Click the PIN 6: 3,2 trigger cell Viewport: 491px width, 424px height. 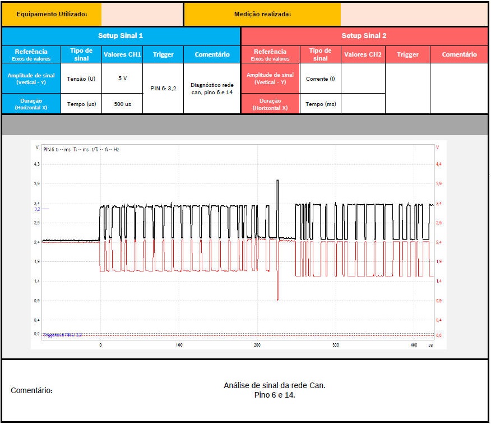[x=163, y=89]
